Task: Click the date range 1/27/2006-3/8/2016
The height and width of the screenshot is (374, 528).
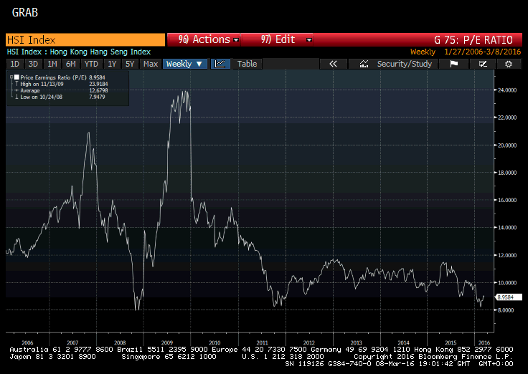Action: [482, 52]
